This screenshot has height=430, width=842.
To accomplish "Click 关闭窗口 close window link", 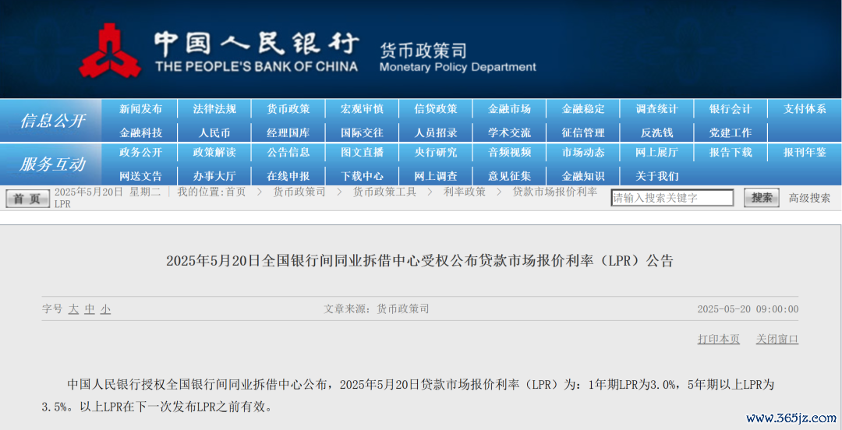I will click(x=777, y=339).
